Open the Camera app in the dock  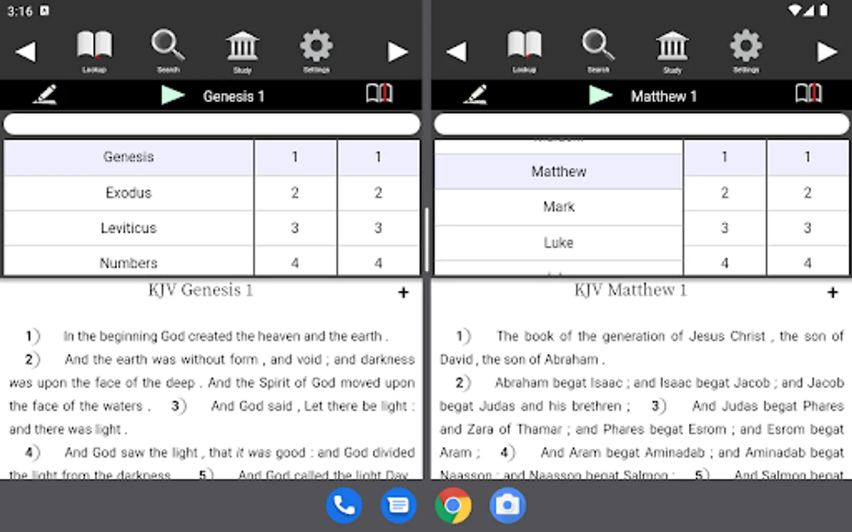(x=507, y=505)
